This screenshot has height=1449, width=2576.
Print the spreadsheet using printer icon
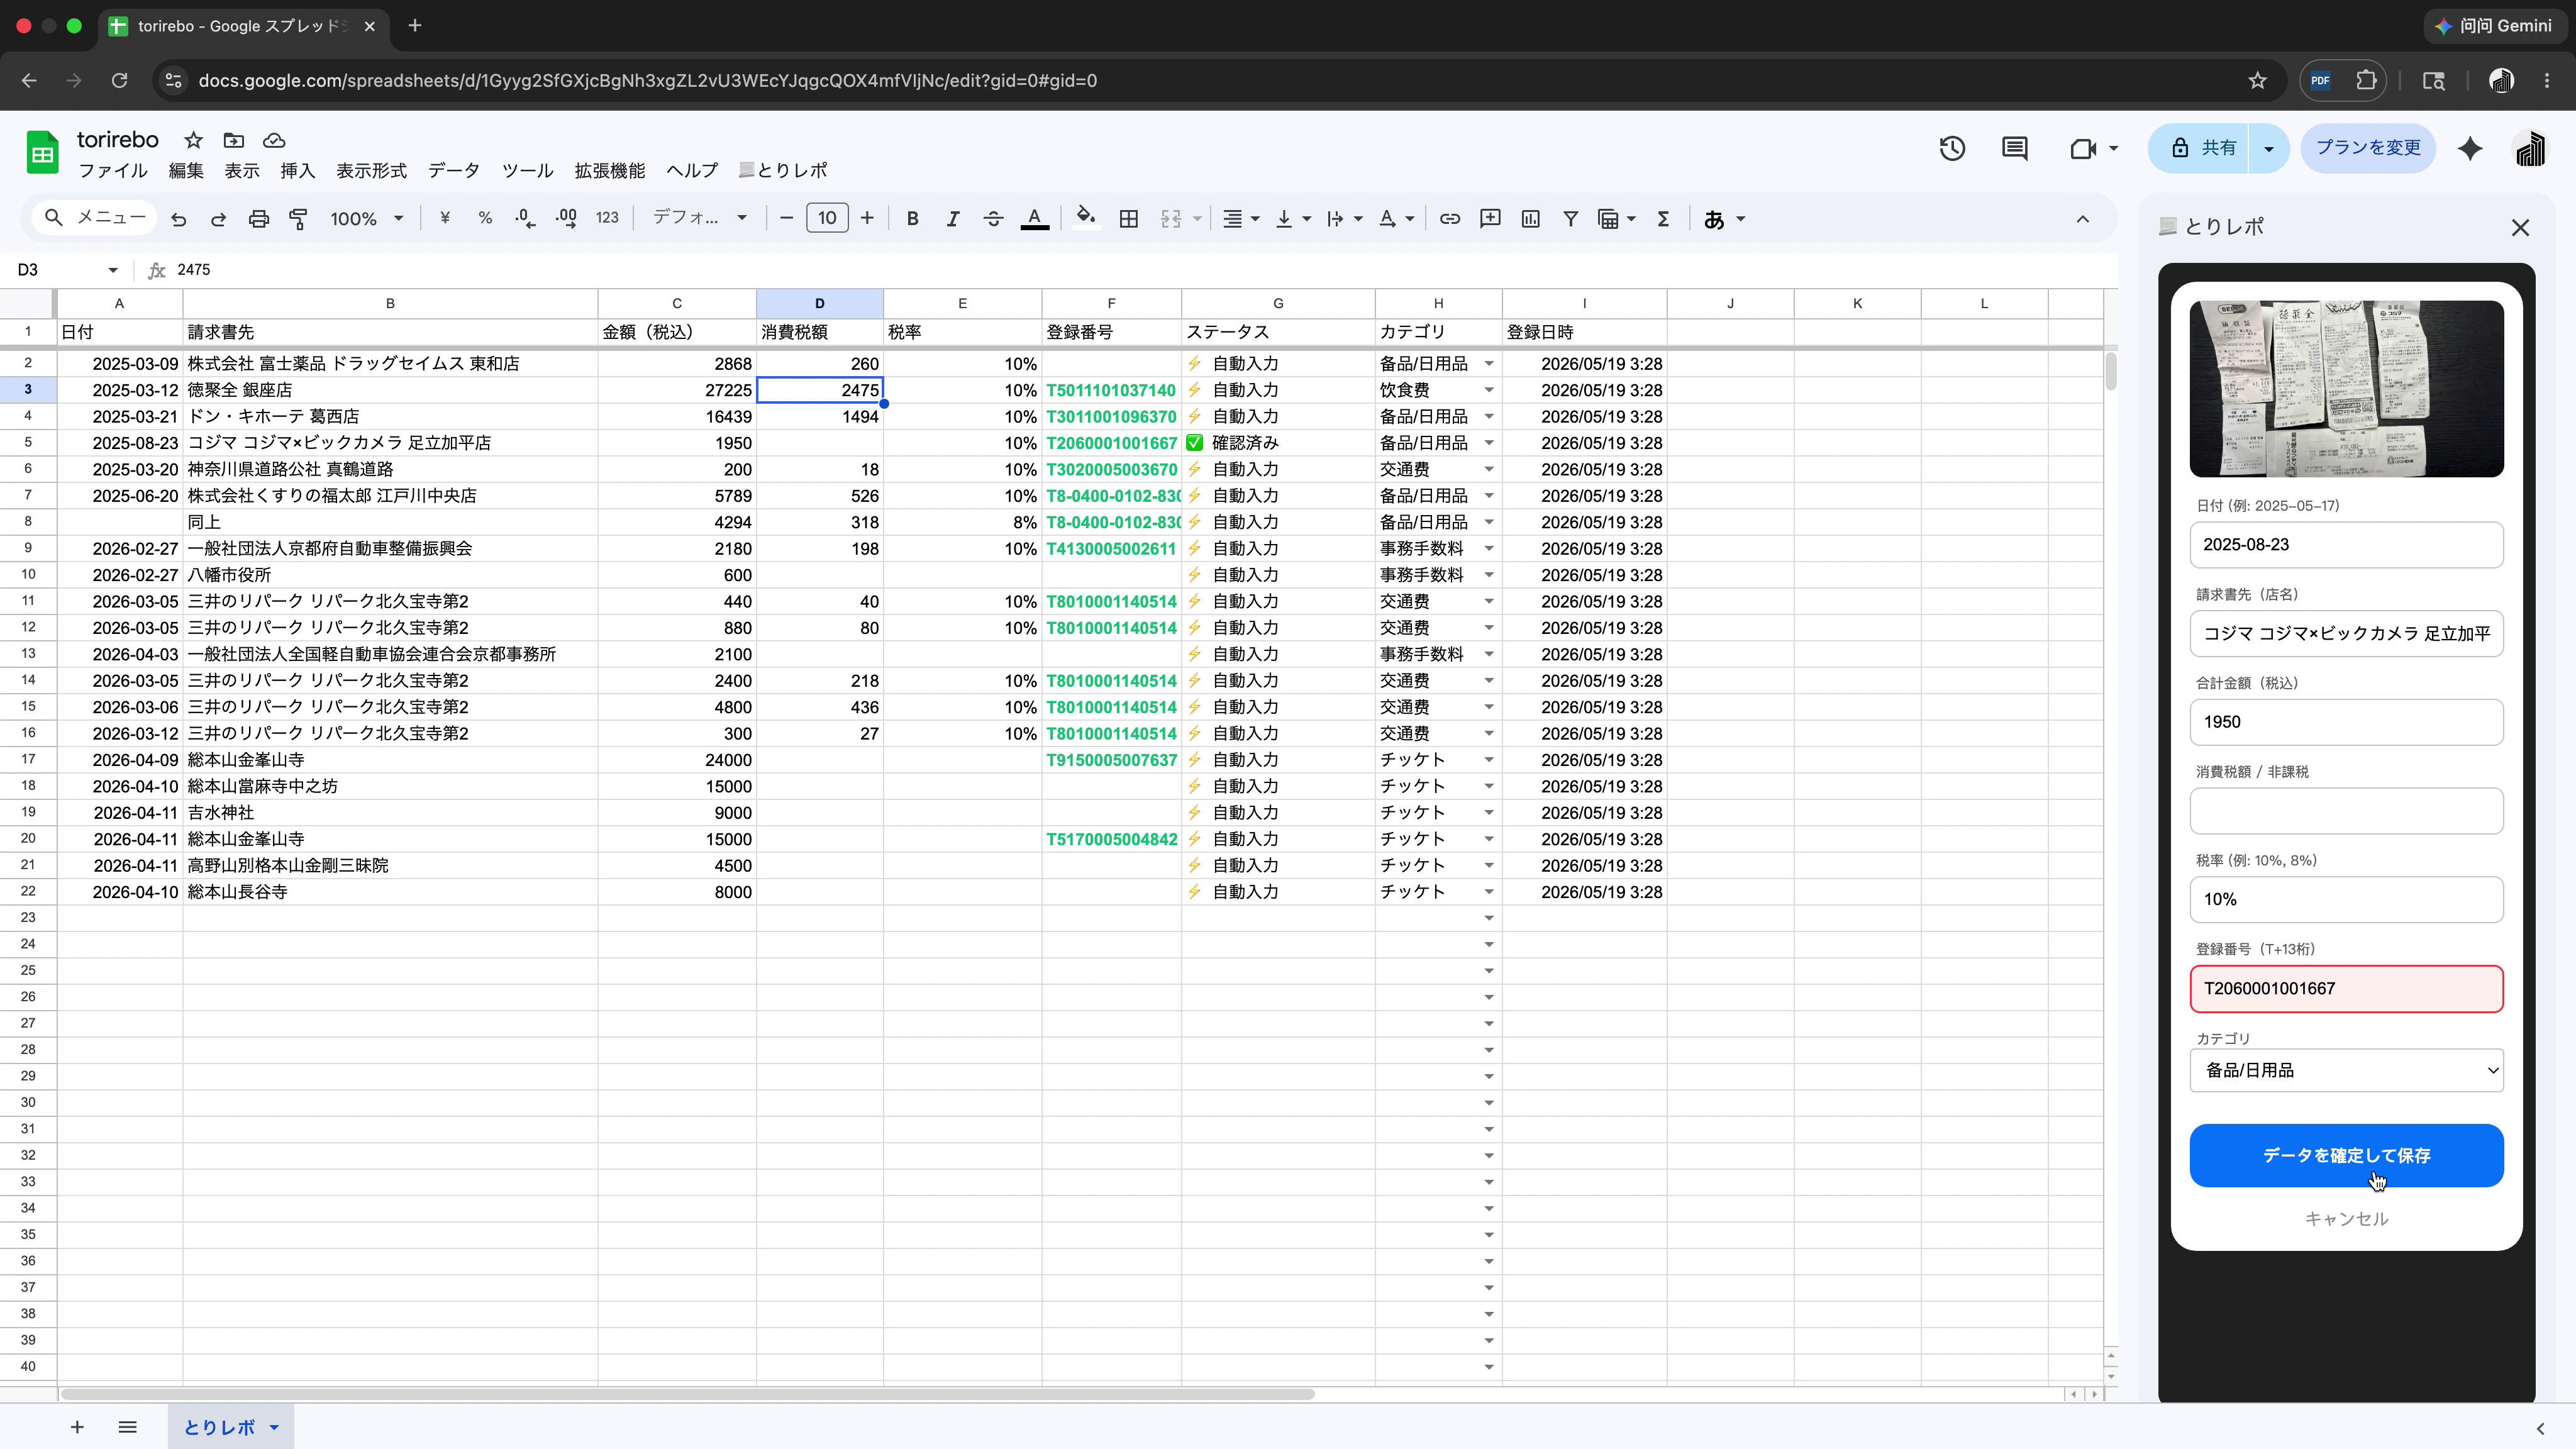(x=259, y=219)
